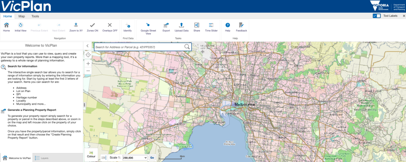
Task: Toggle Zones ON checkmark tool
Action: point(92,27)
